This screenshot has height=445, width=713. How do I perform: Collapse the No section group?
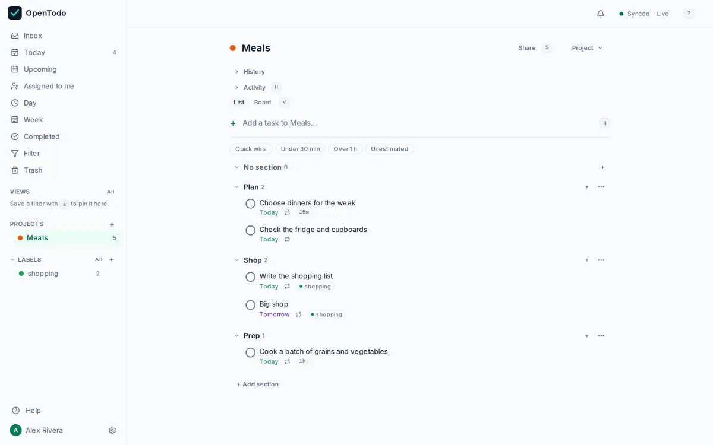pos(236,167)
